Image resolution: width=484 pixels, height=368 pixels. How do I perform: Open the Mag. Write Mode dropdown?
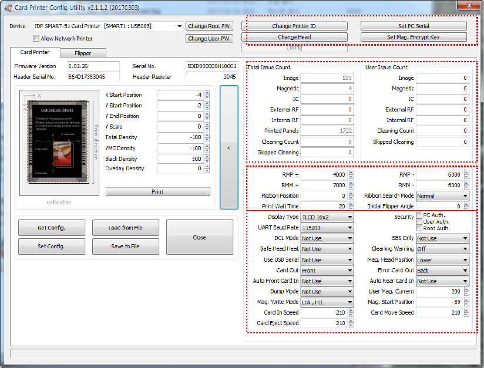(327, 302)
